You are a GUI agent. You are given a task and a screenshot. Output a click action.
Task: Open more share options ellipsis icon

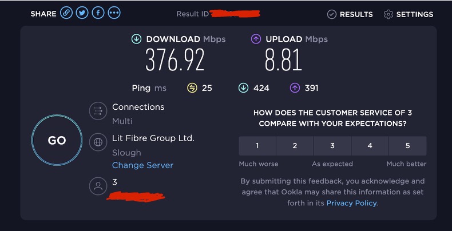pos(114,13)
